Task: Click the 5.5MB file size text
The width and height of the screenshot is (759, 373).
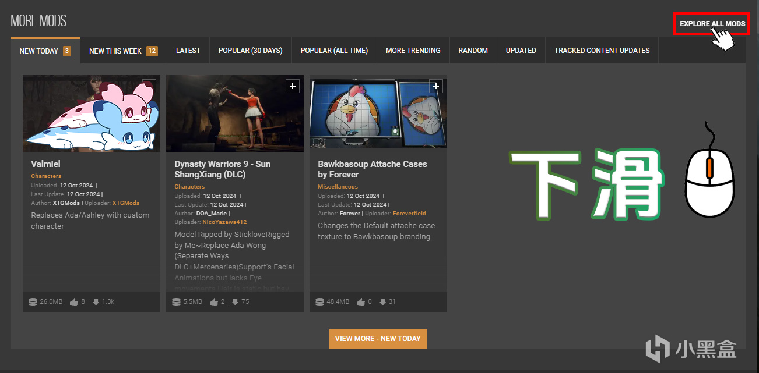Action: 192,301
